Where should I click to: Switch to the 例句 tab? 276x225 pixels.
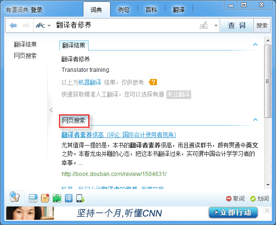tap(124, 10)
